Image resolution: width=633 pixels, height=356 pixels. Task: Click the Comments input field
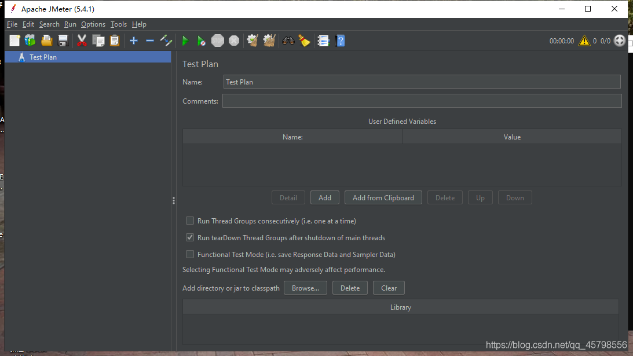coord(422,101)
